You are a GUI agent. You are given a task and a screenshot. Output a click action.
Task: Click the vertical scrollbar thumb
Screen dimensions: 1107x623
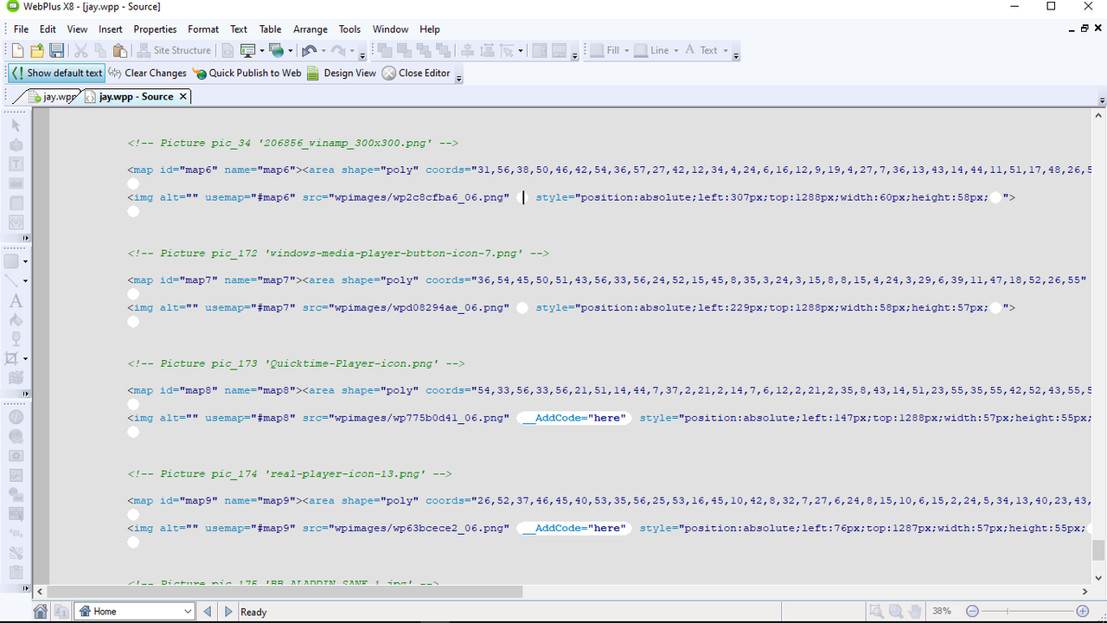pyautogui.click(x=1098, y=550)
